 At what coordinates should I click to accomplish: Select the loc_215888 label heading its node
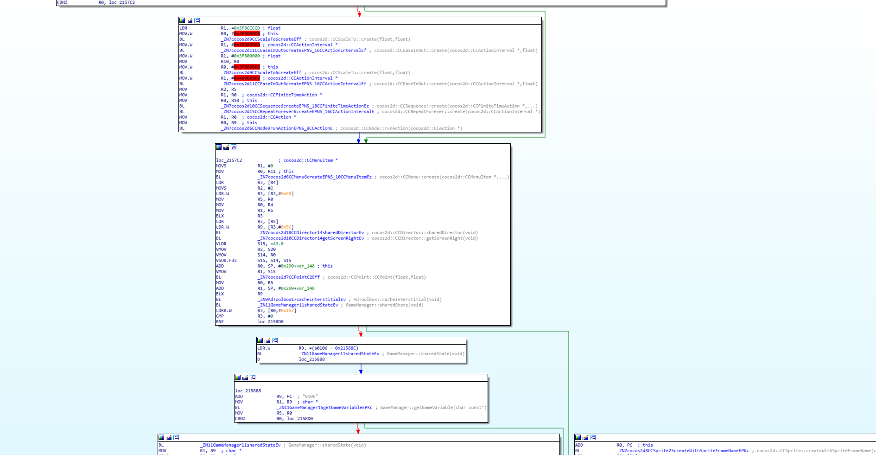tap(248, 391)
